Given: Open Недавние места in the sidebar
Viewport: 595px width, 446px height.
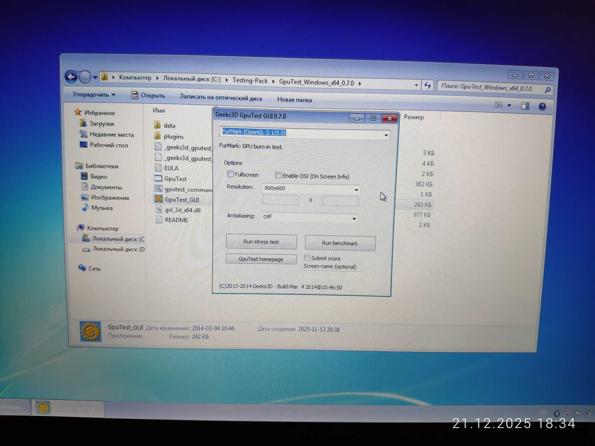Looking at the screenshot, I should [112, 135].
